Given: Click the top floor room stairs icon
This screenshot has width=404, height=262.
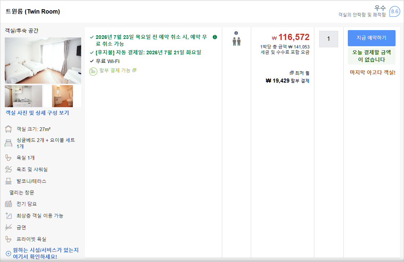Looking at the screenshot, I should tap(8, 215).
